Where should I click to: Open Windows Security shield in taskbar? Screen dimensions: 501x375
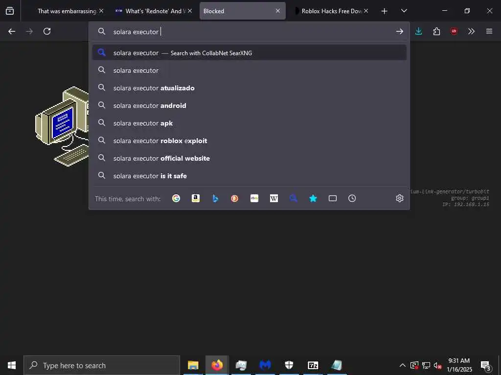click(289, 365)
